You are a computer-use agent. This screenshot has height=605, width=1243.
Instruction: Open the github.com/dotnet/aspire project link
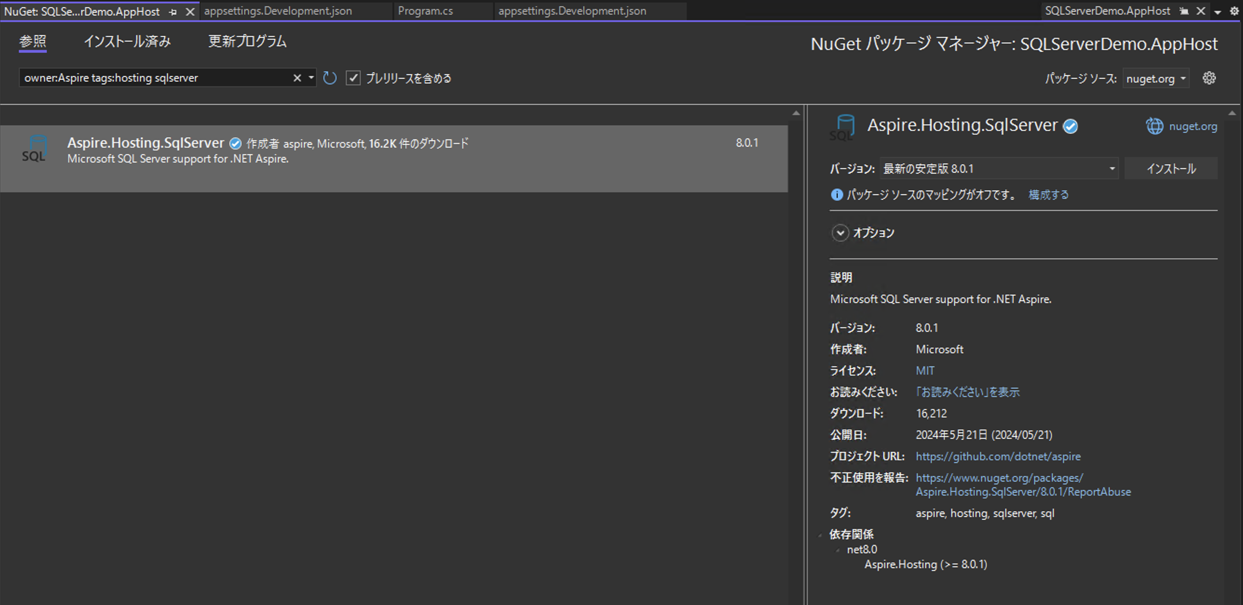point(997,456)
